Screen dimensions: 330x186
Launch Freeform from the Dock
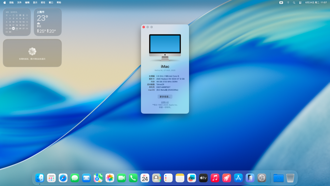191,178
